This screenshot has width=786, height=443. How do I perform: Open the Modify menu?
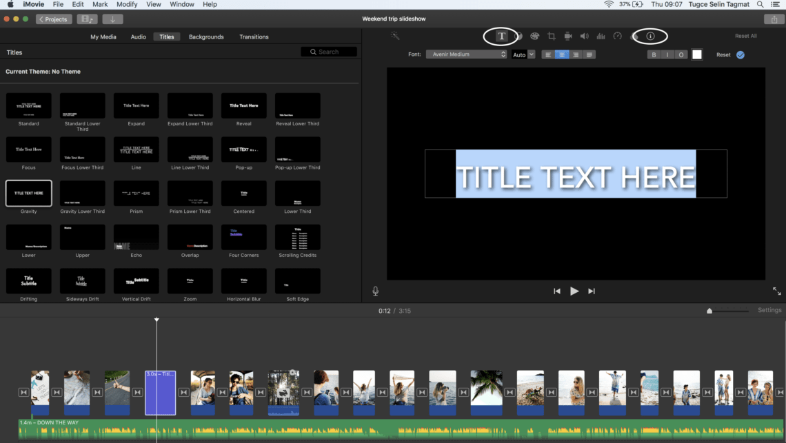(127, 5)
